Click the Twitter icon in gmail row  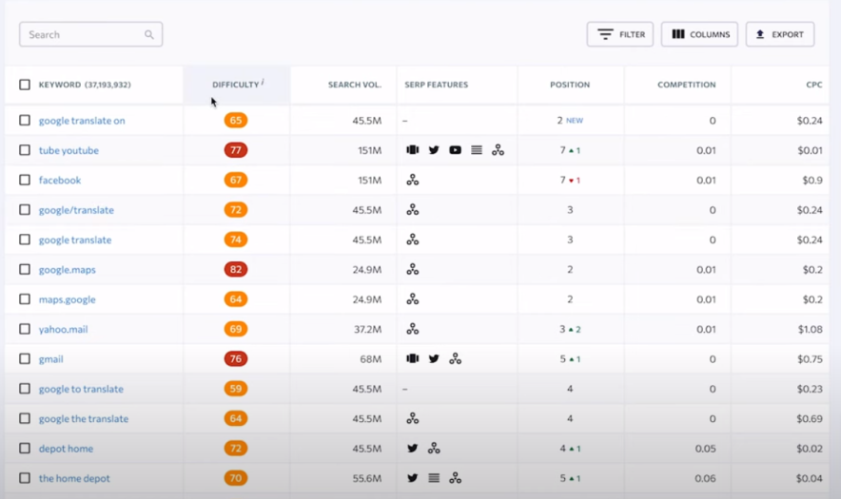coord(434,358)
